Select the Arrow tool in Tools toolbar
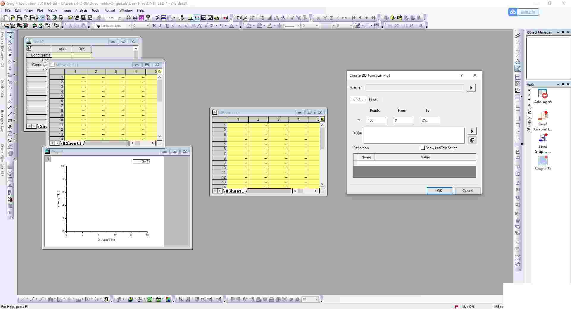Screen dimensions: 571x309 pos(10,108)
